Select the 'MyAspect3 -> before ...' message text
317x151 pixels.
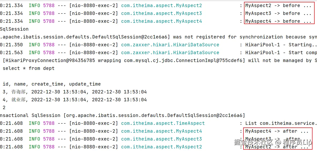(278, 13)
